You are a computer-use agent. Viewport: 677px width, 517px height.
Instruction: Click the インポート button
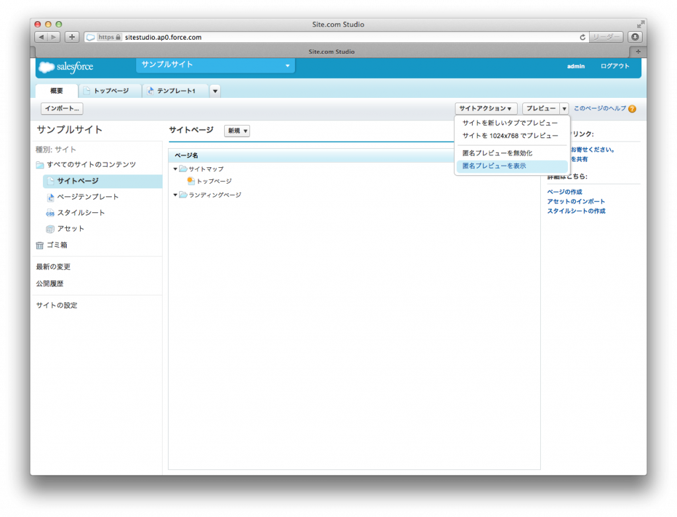61,108
